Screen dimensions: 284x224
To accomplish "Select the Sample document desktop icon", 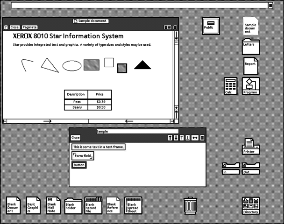I will 251,26.
